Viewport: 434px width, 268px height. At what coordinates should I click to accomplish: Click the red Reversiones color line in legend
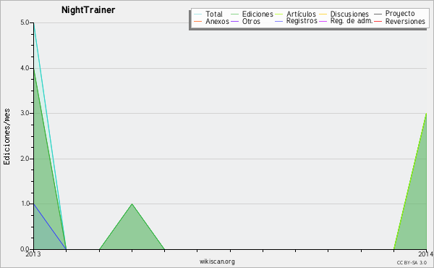pyautogui.click(x=378, y=21)
